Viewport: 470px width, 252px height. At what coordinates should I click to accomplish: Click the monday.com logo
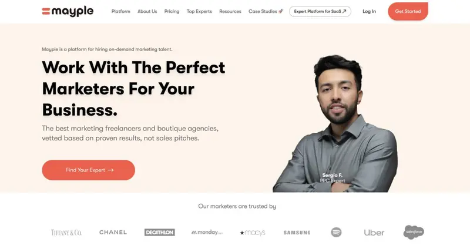[x=207, y=232]
